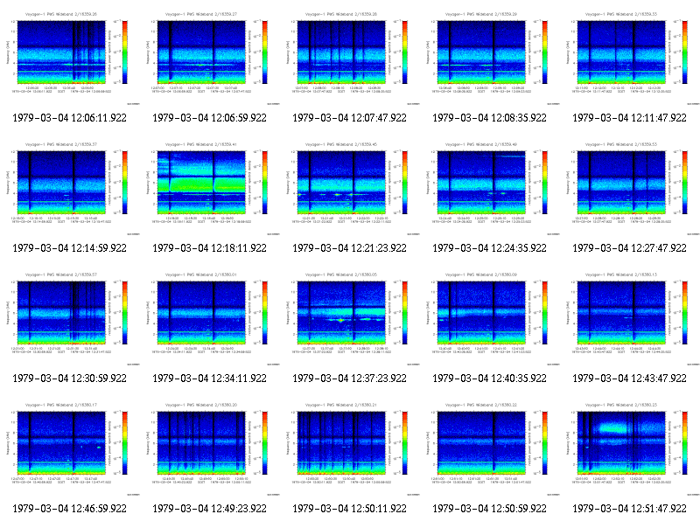Click the 1979-03-04 12:43:47.922 caption
The image size is (700, 521).
[x=629, y=379]
